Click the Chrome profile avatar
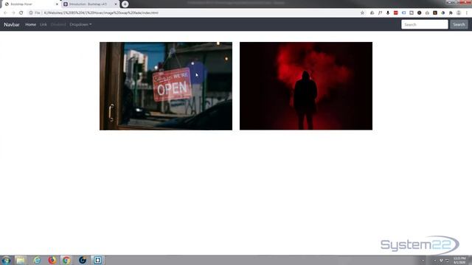 tap(459, 13)
